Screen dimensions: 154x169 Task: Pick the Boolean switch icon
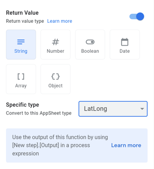pos(90,42)
